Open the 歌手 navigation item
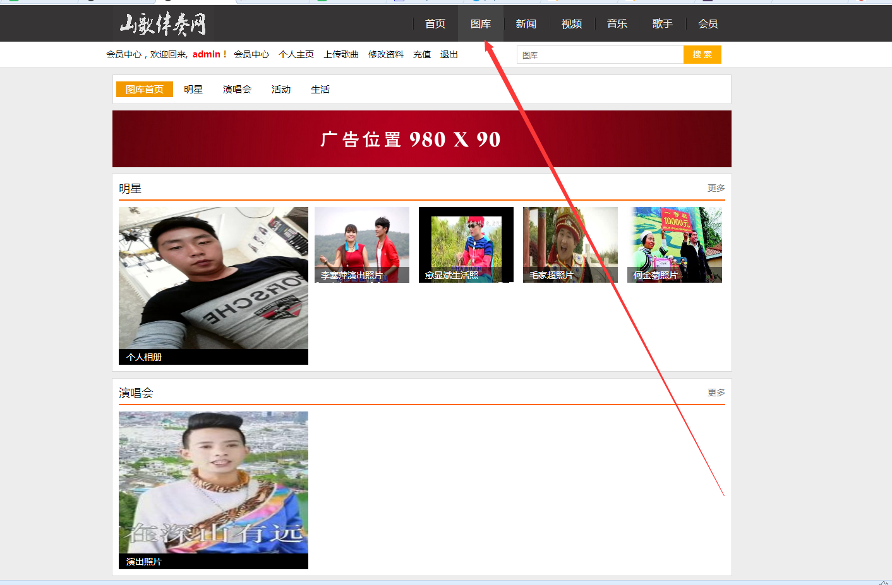This screenshot has height=585, width=892. [x=662, y=24]
